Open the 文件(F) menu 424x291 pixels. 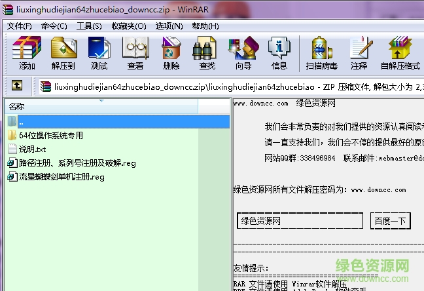(x=19, y=26)
